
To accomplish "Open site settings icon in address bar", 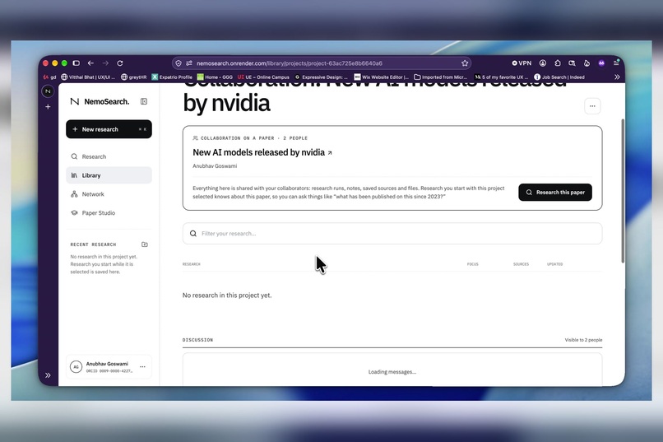I will click(189, 63).
